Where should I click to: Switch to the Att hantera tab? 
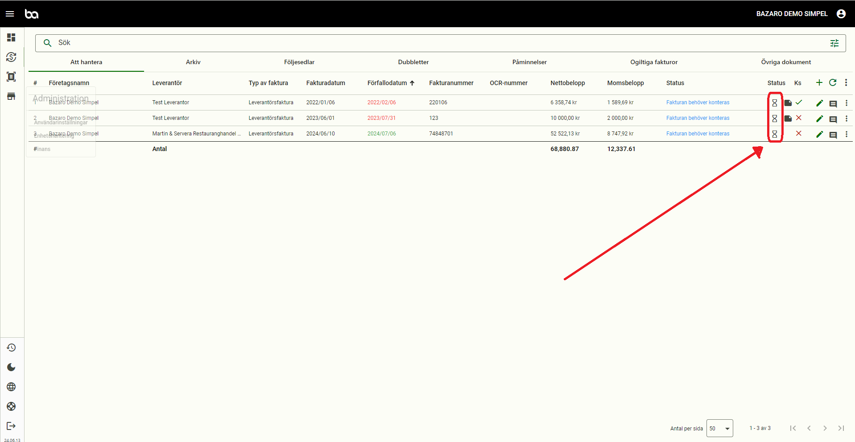point(86,62)
